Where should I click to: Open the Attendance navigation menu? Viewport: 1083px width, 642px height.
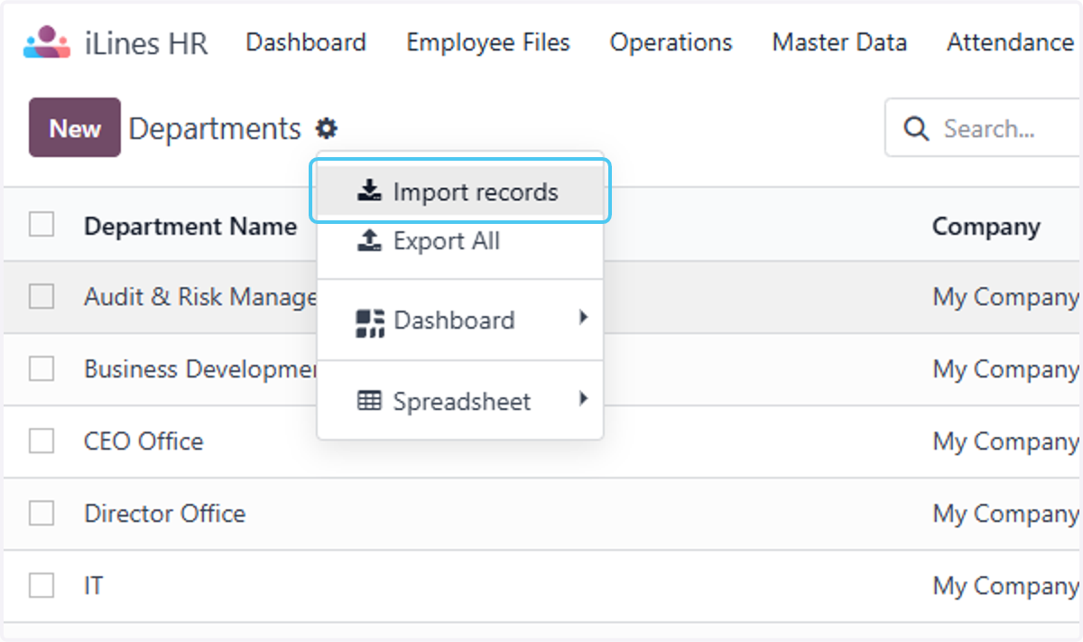[x=1010, y=42]
